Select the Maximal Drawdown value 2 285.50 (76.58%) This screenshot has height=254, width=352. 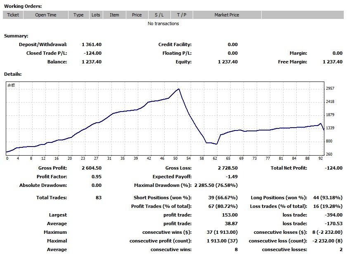pos(216,185)
